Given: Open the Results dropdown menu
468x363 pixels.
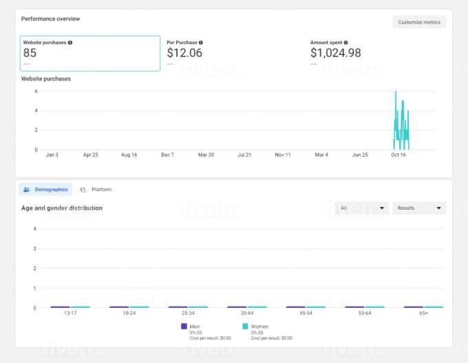Looking at the screenshot, I should coord(418,208).
